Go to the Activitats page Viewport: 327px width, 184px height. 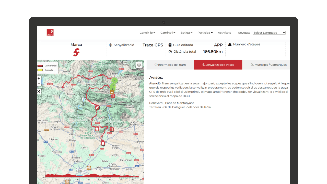pos(224,33)
